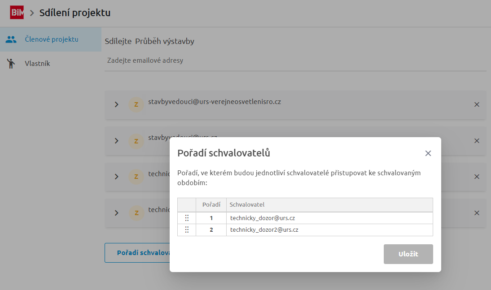Viewport: 491px width, 290px height.
Task: Open Členové projektu sidebar tab
Action: (x=51, y=39)
